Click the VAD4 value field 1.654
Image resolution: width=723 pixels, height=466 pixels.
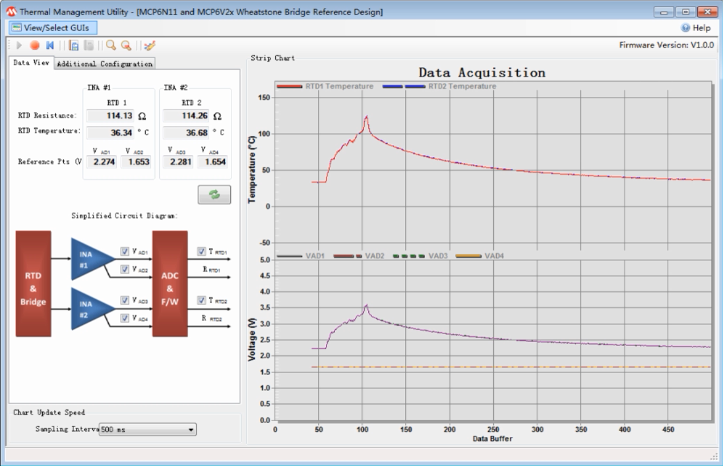click(212, 161)
